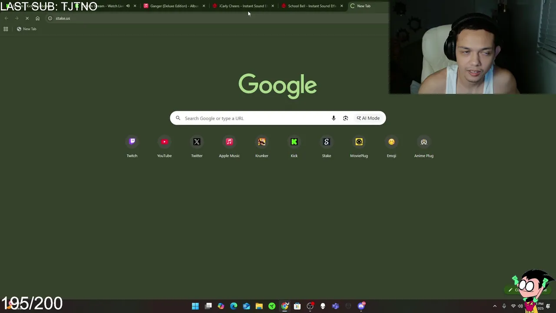Open OBS Studio from taskbar

click(x=310, y=306)
